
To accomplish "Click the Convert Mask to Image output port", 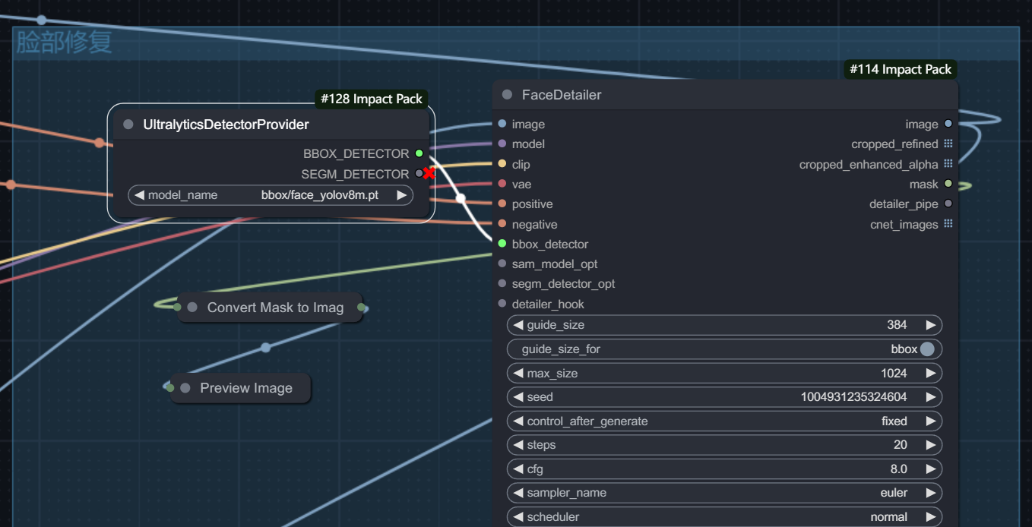I will [x=362, y=308].
